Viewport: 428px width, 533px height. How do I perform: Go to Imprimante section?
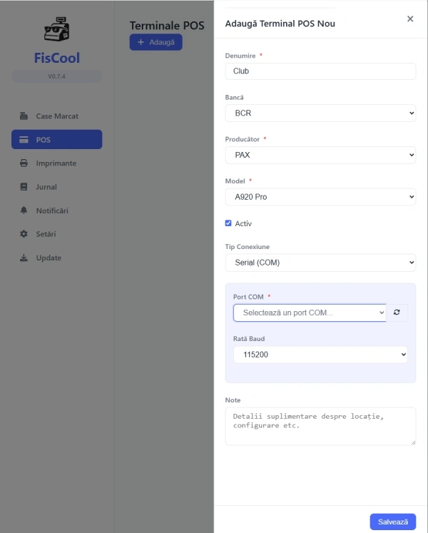(x=57, y=163)
